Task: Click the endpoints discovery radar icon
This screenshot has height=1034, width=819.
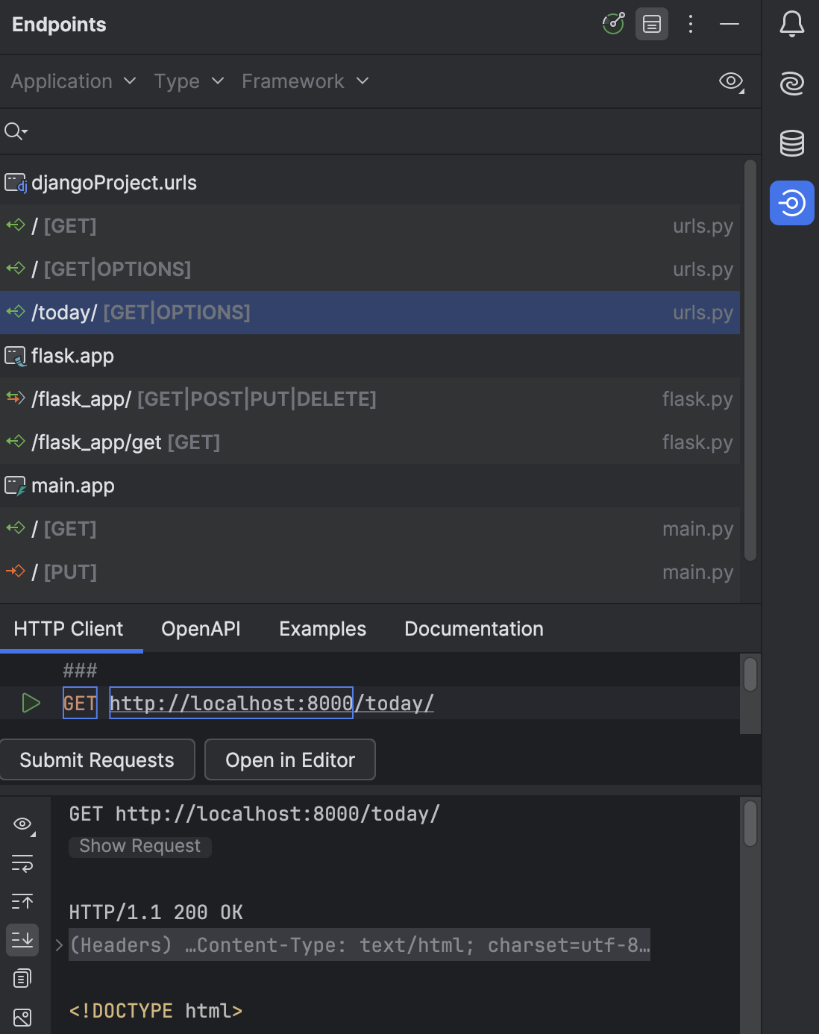Action: [613, 24]
